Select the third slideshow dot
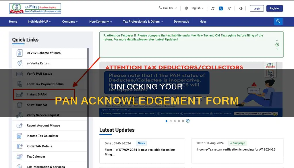The height and width of the screenshot is (168, 294). point(175,121)
